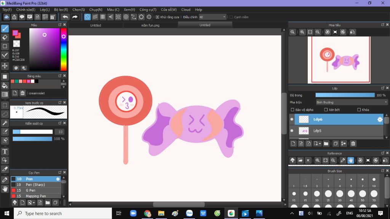Open the Công cụ(T) menu

(148, 10)
